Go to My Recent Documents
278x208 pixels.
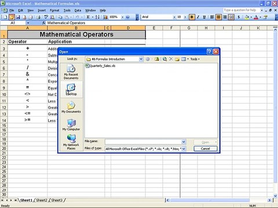71,72
